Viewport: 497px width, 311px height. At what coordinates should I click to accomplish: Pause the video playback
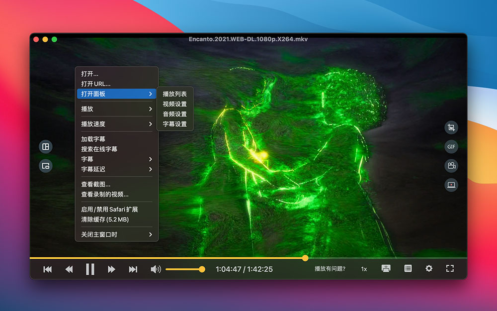pos(90,269)
